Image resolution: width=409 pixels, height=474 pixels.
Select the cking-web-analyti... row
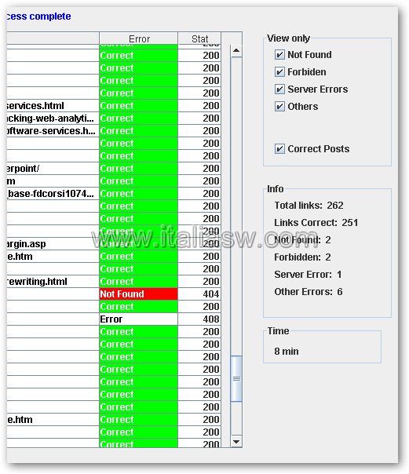[x=114, y=118]
